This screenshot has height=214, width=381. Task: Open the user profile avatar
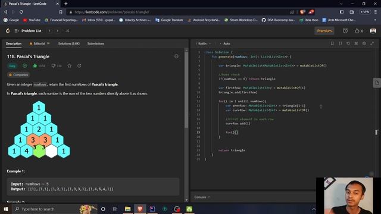[373, 31]
